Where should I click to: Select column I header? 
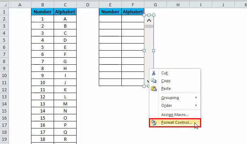click(x=200, y=5)
